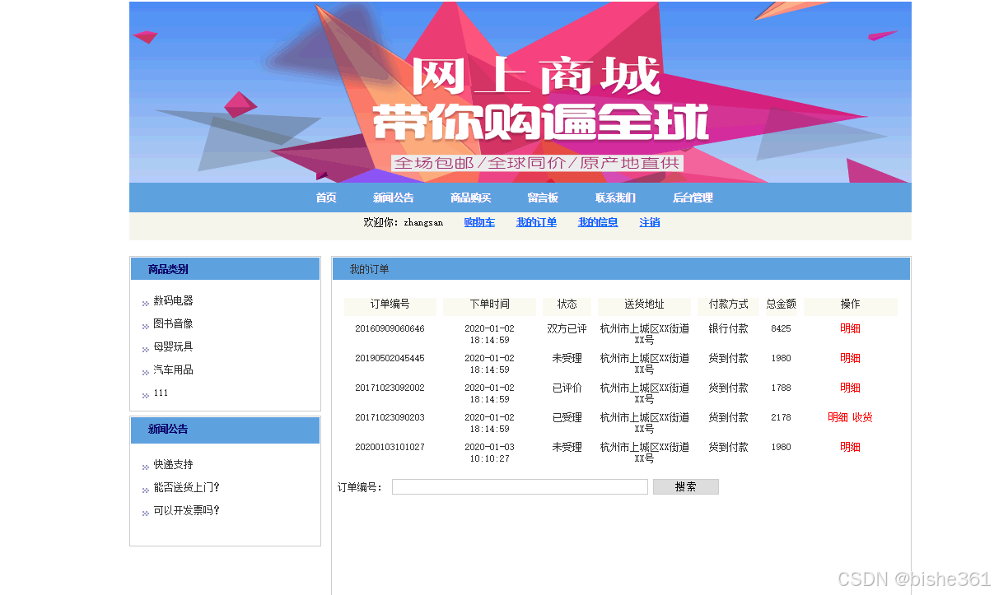Click the 我的订单 panel title

369,269
